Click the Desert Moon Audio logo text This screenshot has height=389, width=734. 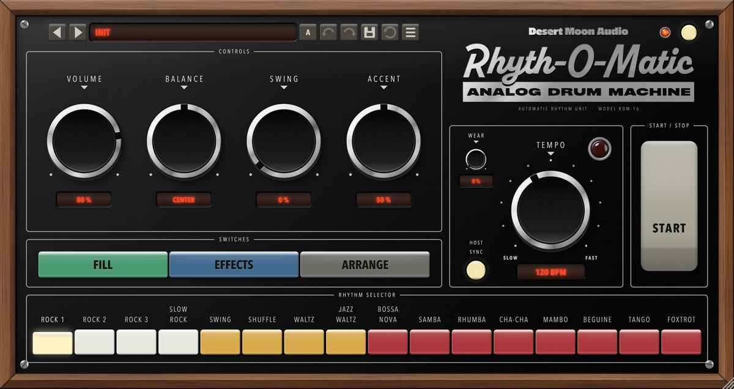point(578,31)
